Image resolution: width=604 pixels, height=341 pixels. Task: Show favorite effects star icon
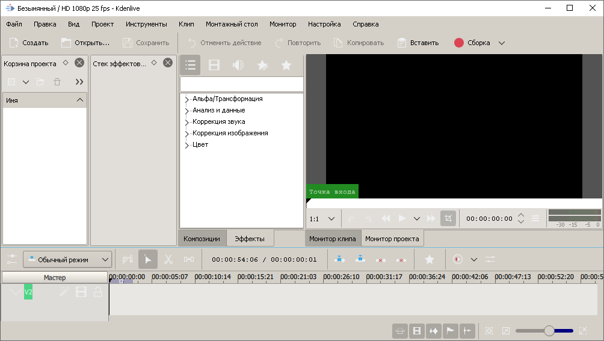pos(286,65)
